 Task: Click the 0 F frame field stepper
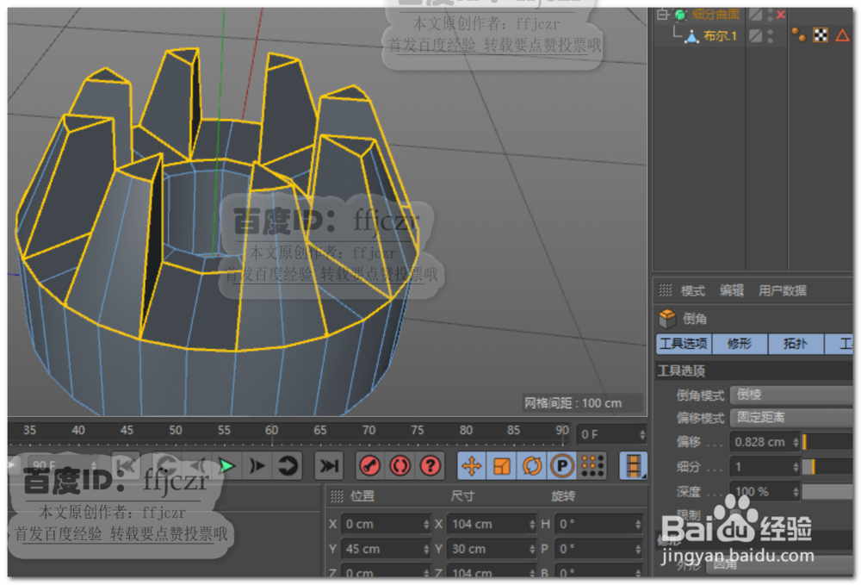pyautogui.click(x=642, y=434)
